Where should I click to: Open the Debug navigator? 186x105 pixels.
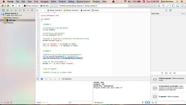(x=24, y=10)
